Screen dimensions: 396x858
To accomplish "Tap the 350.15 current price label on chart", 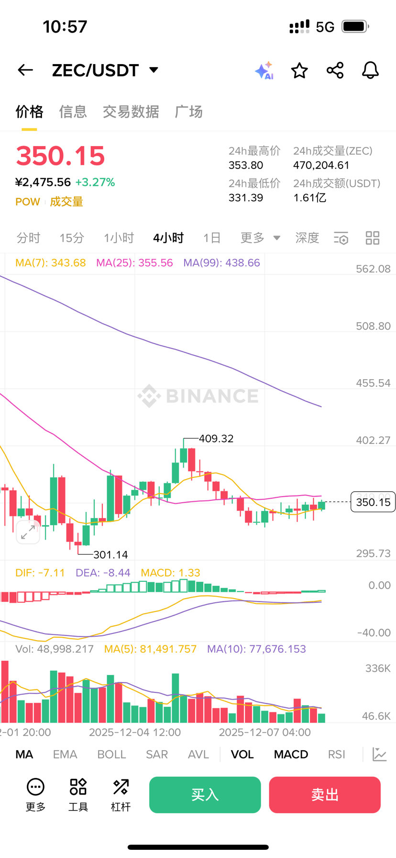I will click(x=373, y=502).
